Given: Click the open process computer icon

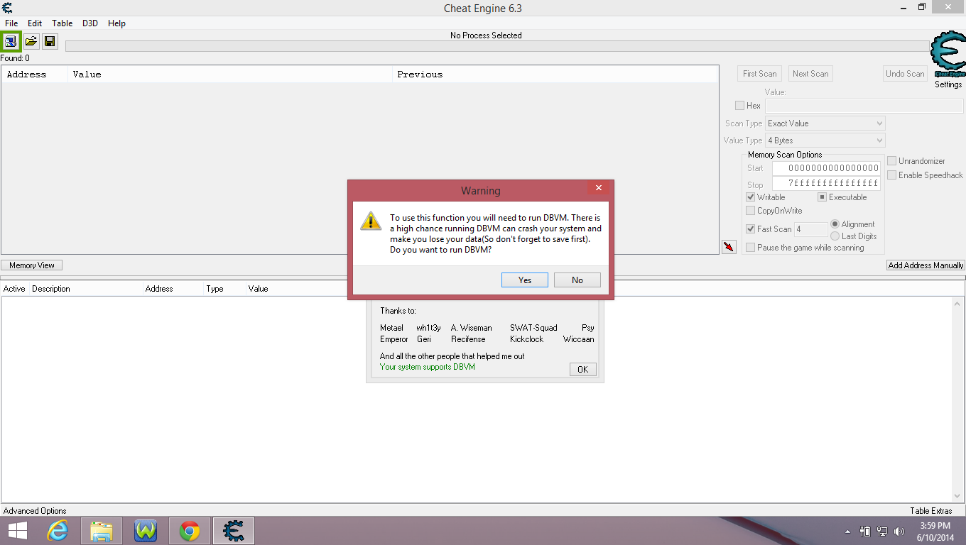Looking at the screenshot, I should pos(11,41).
